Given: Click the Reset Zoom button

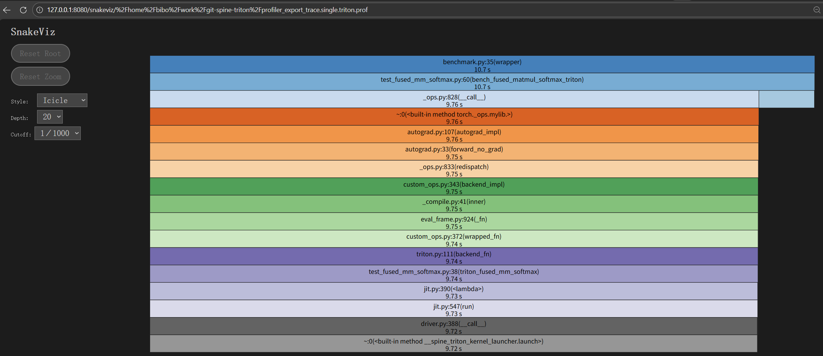Looking at the screenshot, I should coord(40,77).
